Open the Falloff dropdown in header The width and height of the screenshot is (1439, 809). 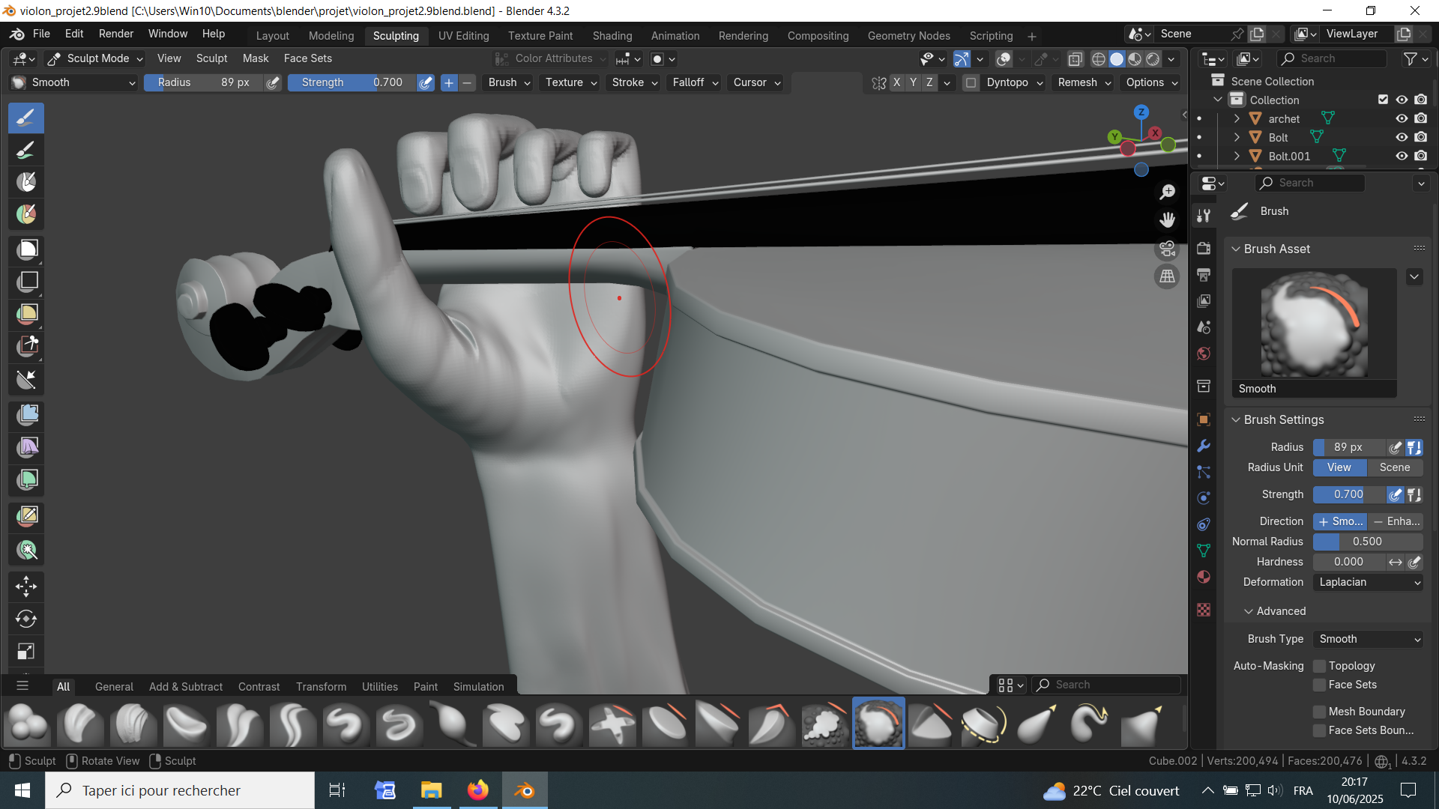695,82
